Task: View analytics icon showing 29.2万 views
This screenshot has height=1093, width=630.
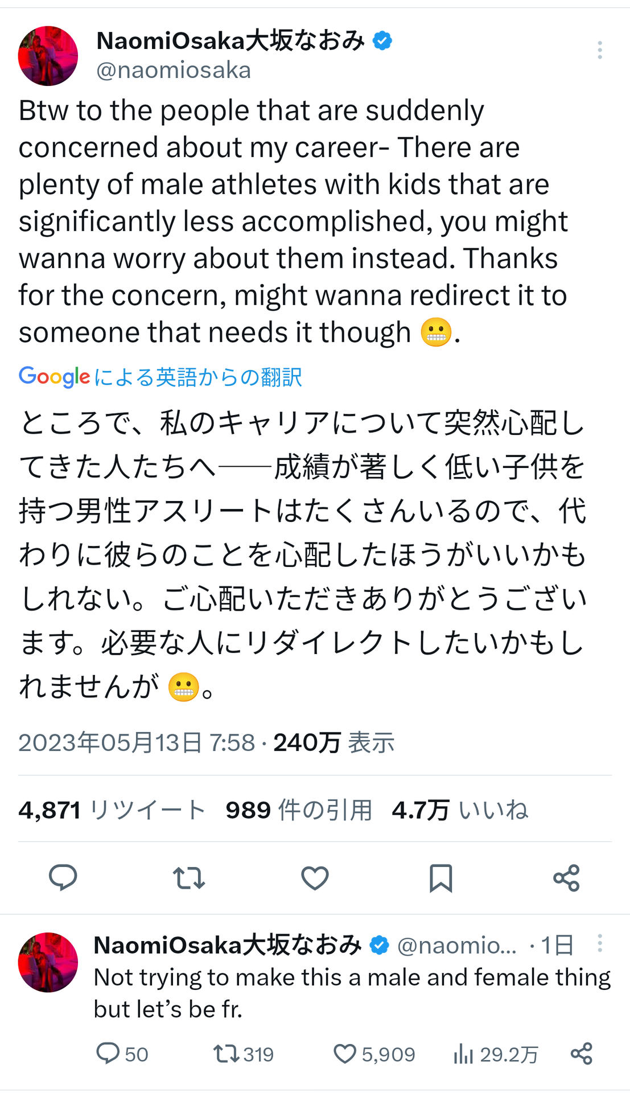Action: [x=496, y=1054]
